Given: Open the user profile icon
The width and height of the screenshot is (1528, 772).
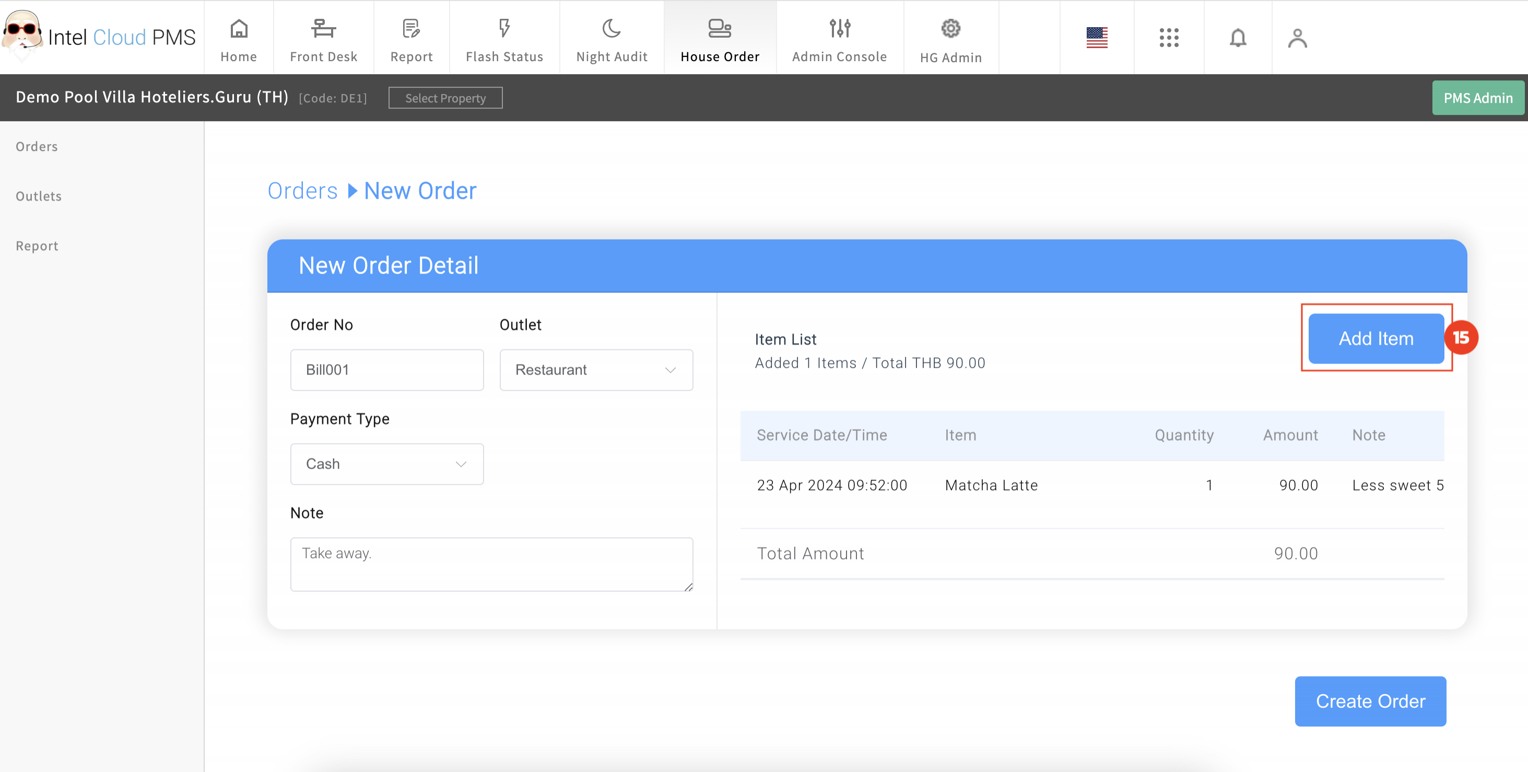Looking at the screenshot, I should tap(1297, 38).
